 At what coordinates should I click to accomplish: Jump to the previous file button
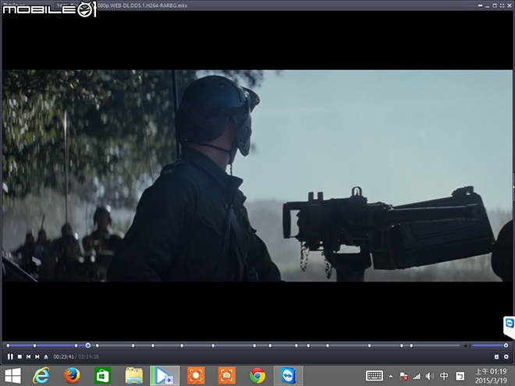pyautogui.click(x=29, y=356)
